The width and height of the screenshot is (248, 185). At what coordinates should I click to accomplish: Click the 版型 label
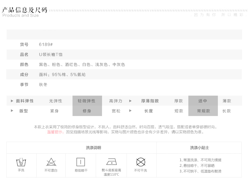pyautogui.click(x=24, y=111)
